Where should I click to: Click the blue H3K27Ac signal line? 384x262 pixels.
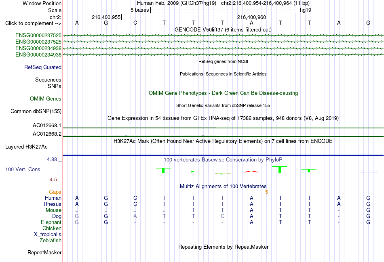click(x=223, y=155)
